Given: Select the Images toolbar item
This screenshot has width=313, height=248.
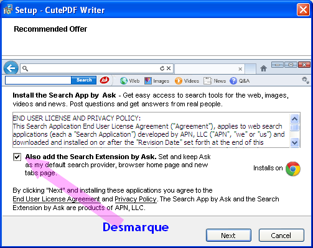Looking at the screenshot, I should [157, 81].
